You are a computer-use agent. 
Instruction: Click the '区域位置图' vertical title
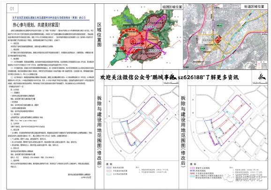[x=99, y=35]
